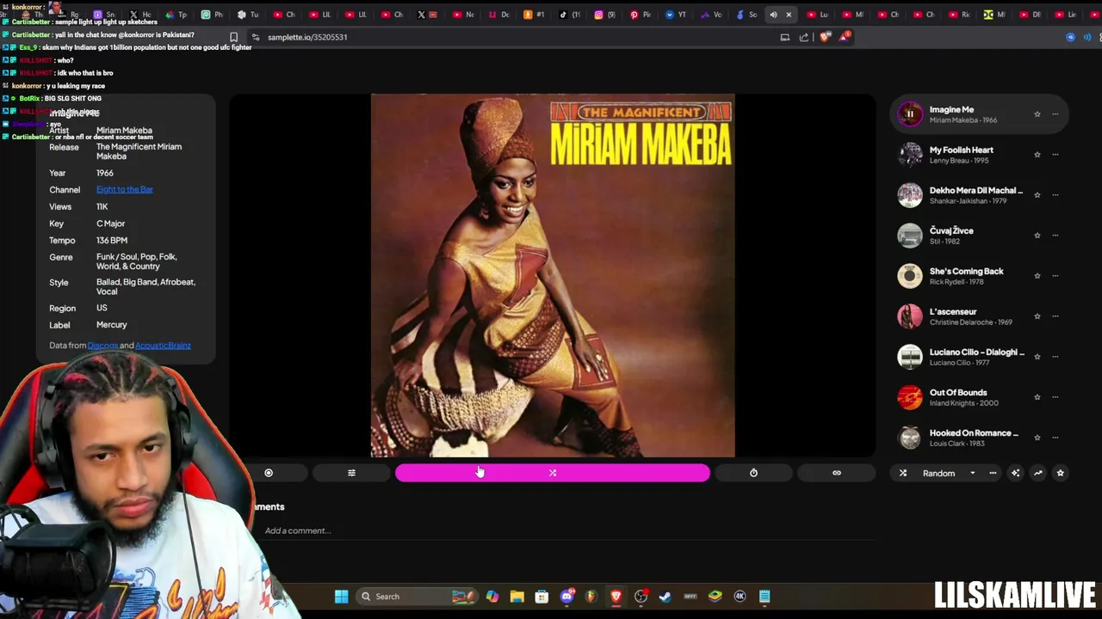This screenshot has width=1102, height=619.
Task: Click the share icon in address bar
Action: tap(804, 37)
